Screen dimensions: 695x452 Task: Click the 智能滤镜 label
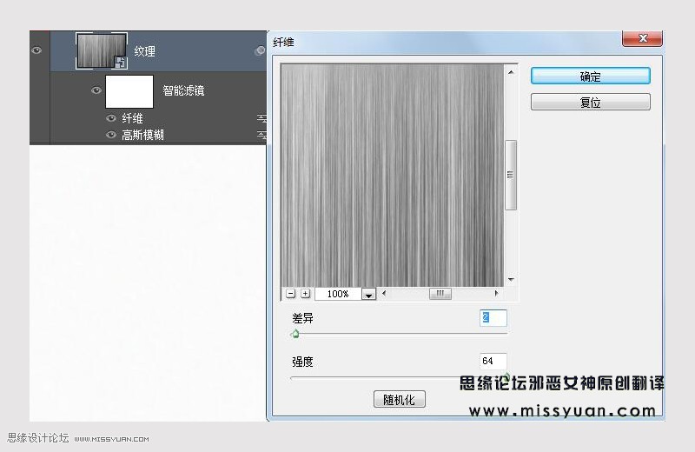coord(183,90)
